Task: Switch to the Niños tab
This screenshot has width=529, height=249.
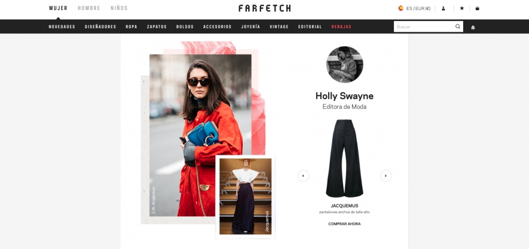Action: click(119, 8)
